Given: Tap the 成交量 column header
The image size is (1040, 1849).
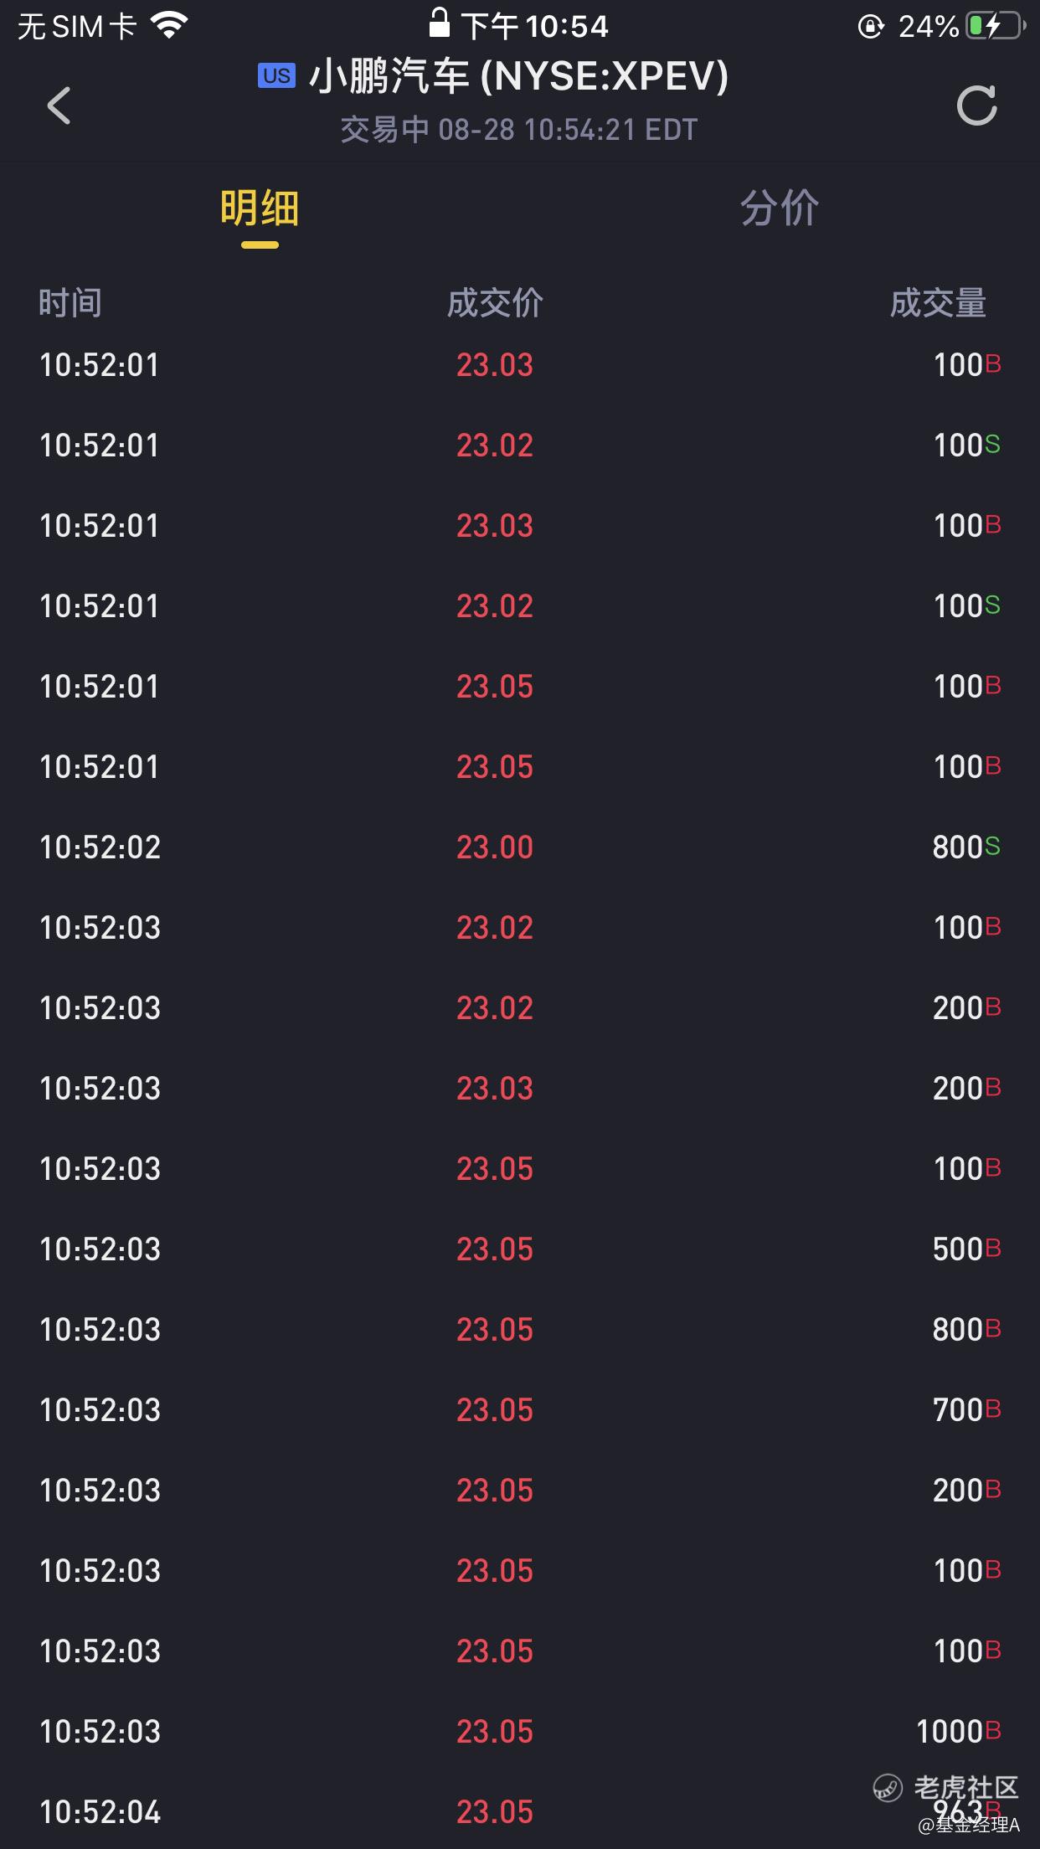Looking at the screenshot, I should coord(938,302).
